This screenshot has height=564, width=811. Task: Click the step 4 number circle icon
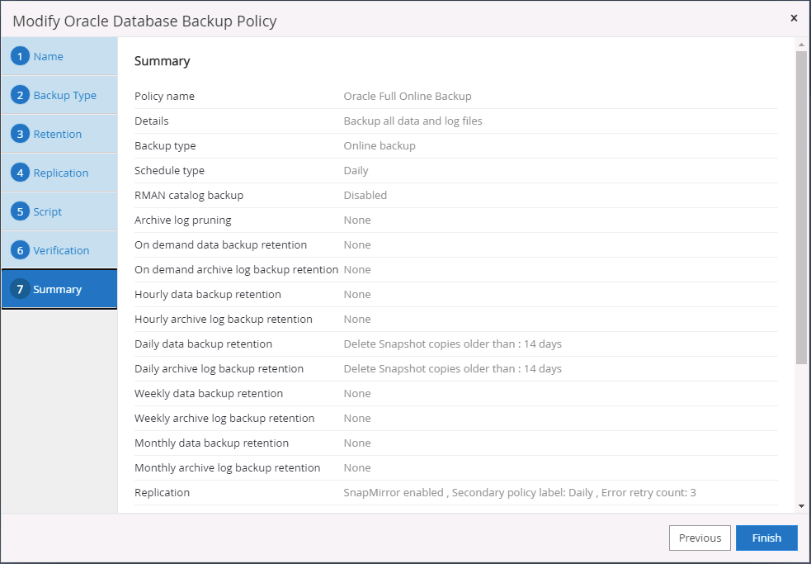click(x=21, y=173)
